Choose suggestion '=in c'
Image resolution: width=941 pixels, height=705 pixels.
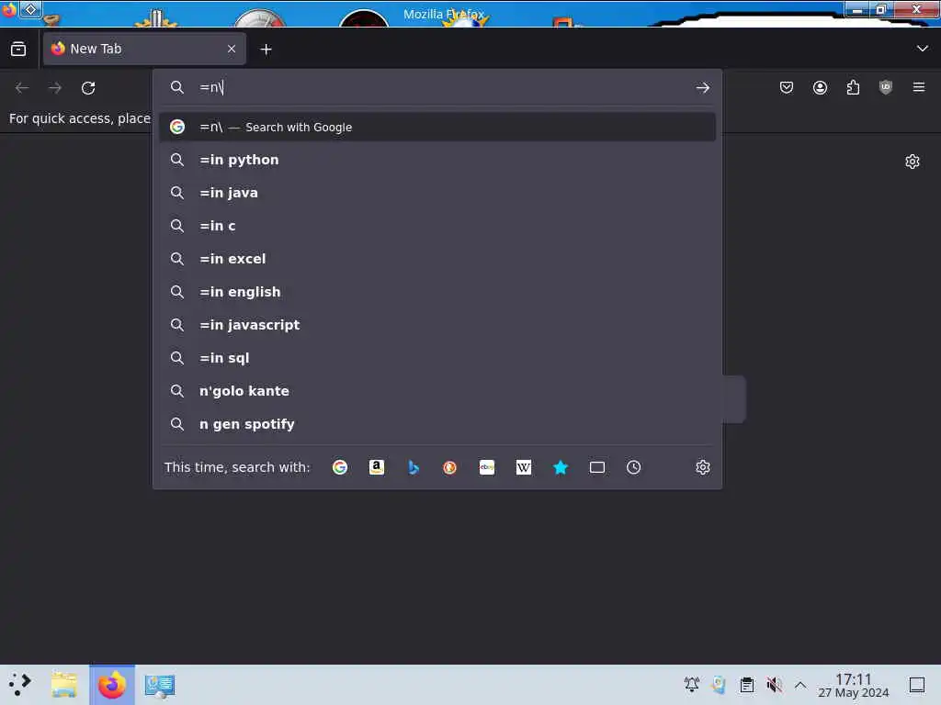[437, 226]
